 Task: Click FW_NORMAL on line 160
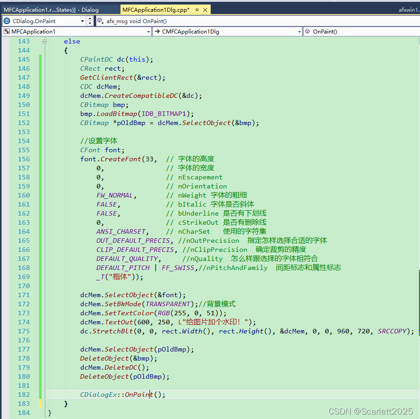tap(115, 195)
